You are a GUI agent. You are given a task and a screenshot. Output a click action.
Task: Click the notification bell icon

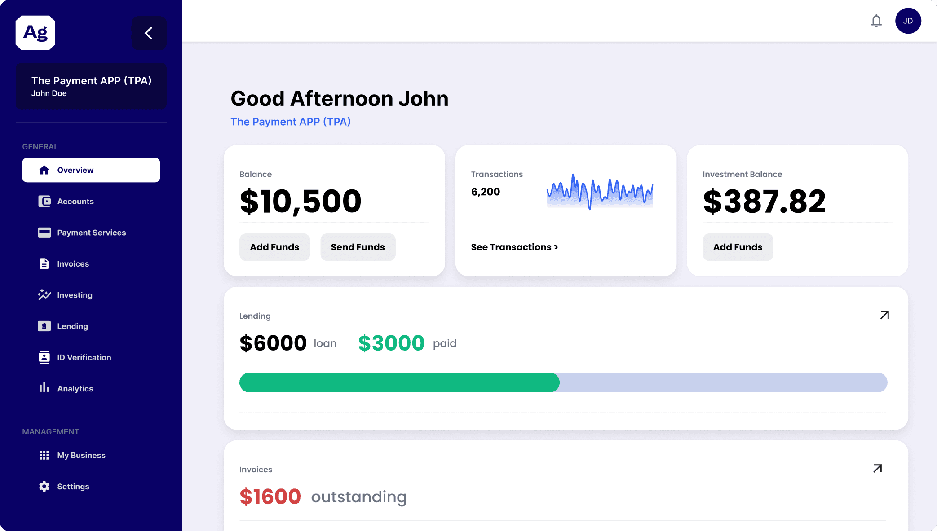pyautogui.click(x=876, y=21)
